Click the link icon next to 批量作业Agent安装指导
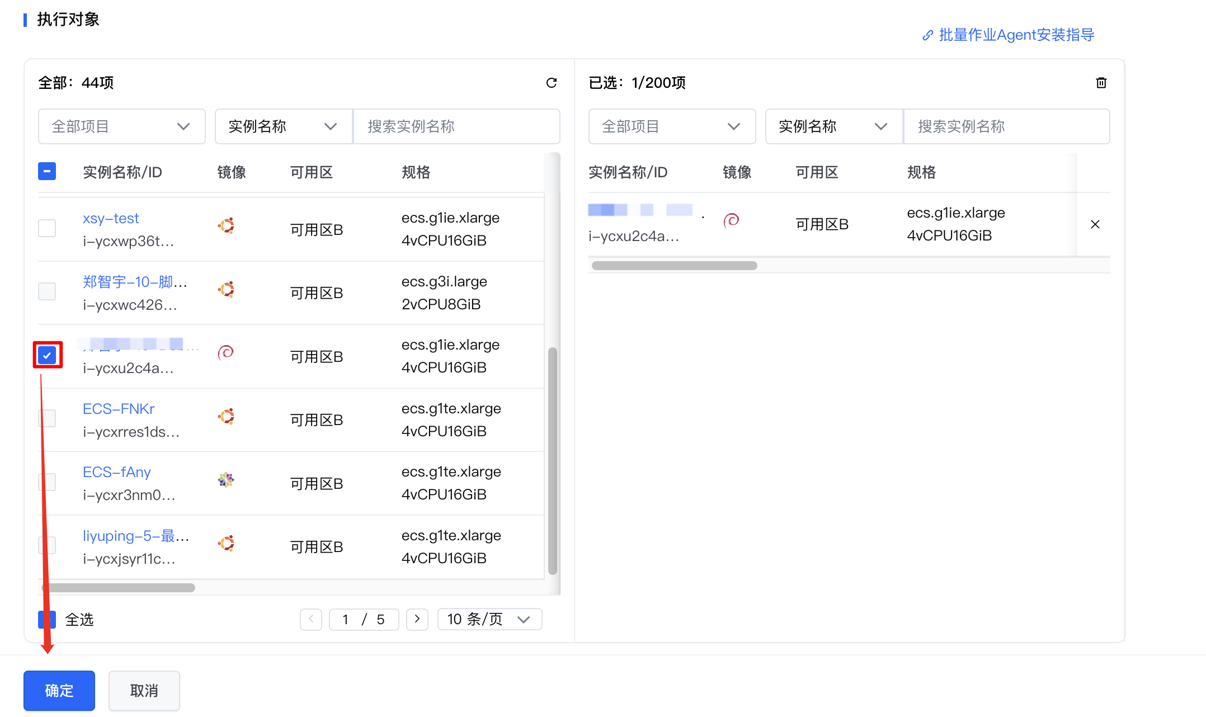 (x=927, y=35)
